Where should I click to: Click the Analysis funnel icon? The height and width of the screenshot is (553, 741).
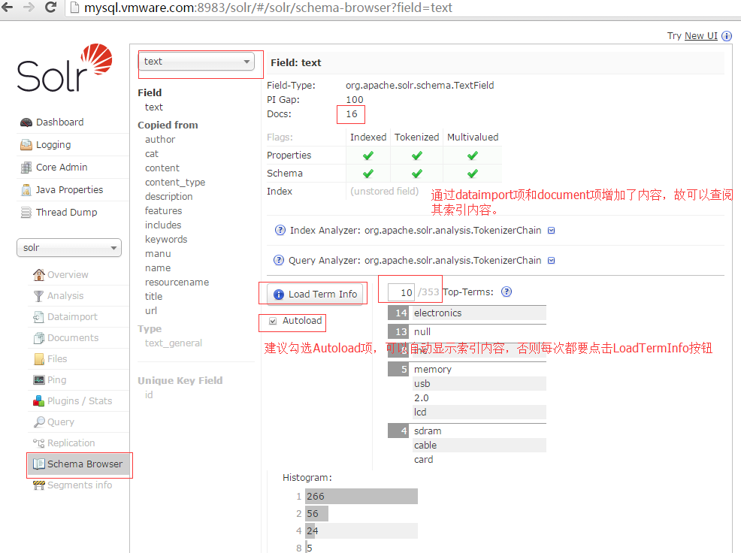[39, 296]
